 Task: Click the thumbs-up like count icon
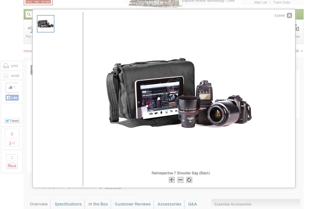10,87
